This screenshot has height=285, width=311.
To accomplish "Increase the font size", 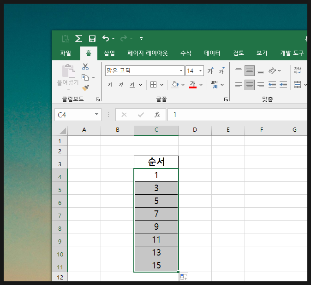I will [210, 70].
